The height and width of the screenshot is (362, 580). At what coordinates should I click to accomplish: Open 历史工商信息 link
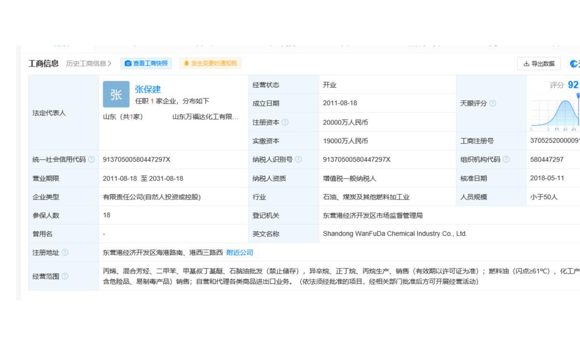pos(89,63)
